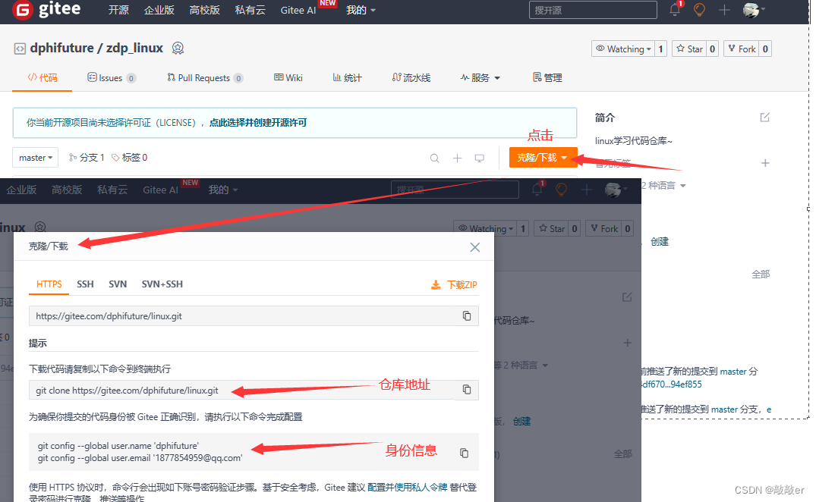Open 开源 menu in top header

tap(118, 10)
